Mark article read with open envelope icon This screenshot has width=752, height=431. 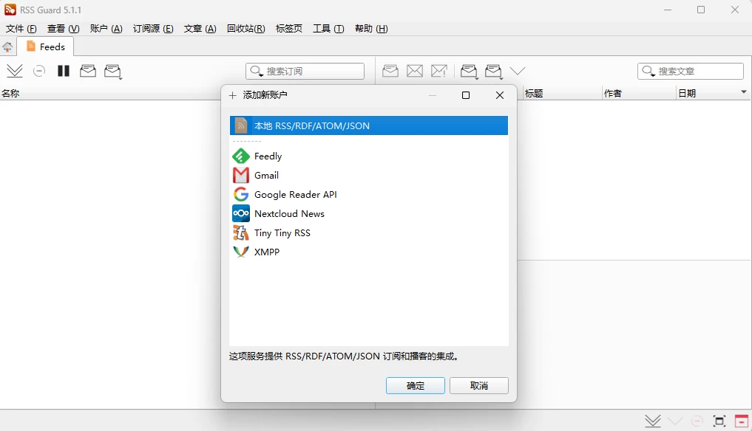[390, 71]
